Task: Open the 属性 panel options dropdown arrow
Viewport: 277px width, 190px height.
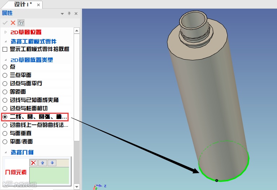Action: [x=62, y=14]
